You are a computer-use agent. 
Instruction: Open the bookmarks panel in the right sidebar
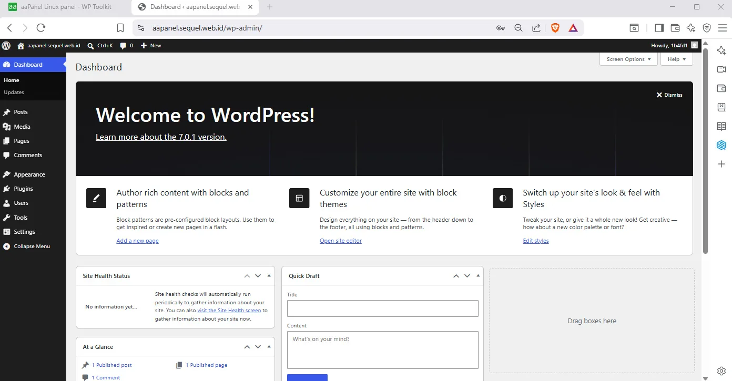(721, 107)
